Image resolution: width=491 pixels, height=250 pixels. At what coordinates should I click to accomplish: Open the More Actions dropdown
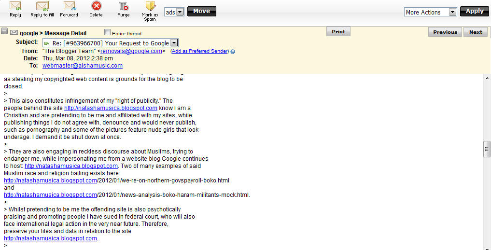tap(431, 12)
